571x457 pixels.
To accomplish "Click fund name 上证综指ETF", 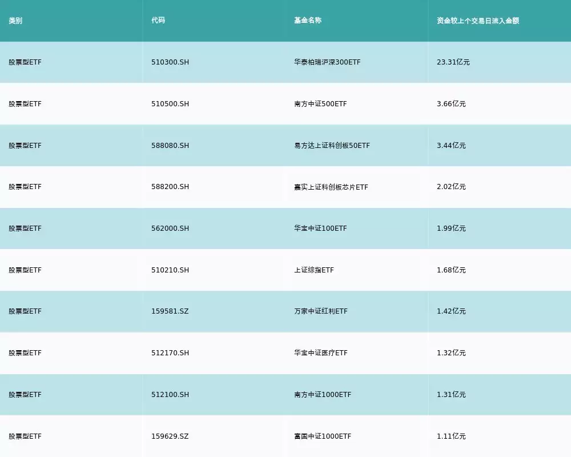I will (x=314, y=270).
